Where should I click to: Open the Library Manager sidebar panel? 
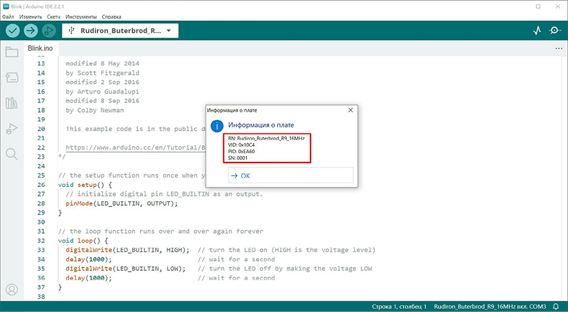(x=12, y=103)
